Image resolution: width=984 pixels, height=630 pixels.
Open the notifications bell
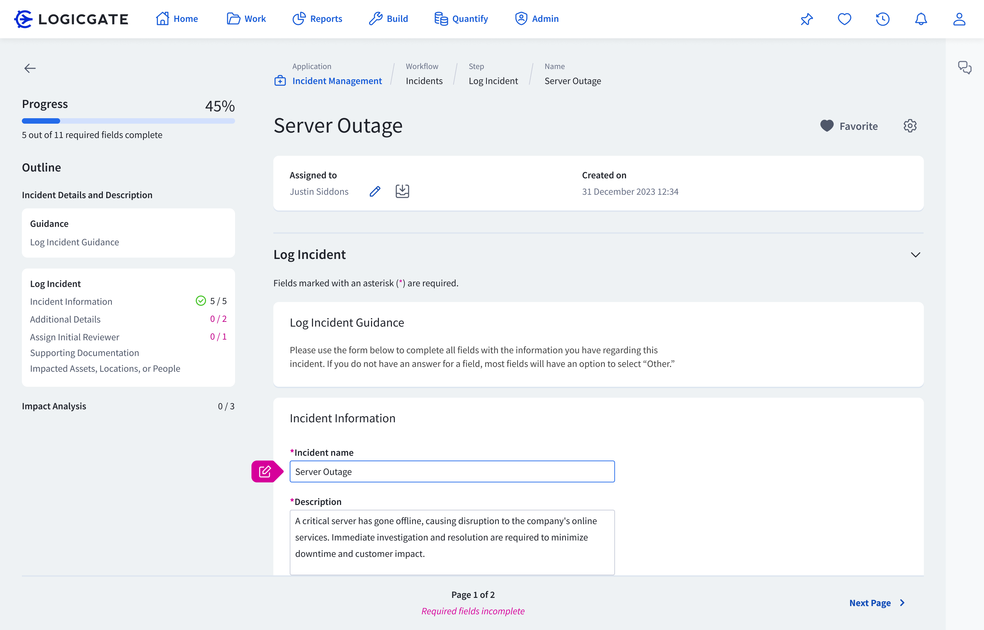click(x=920, y=19)
